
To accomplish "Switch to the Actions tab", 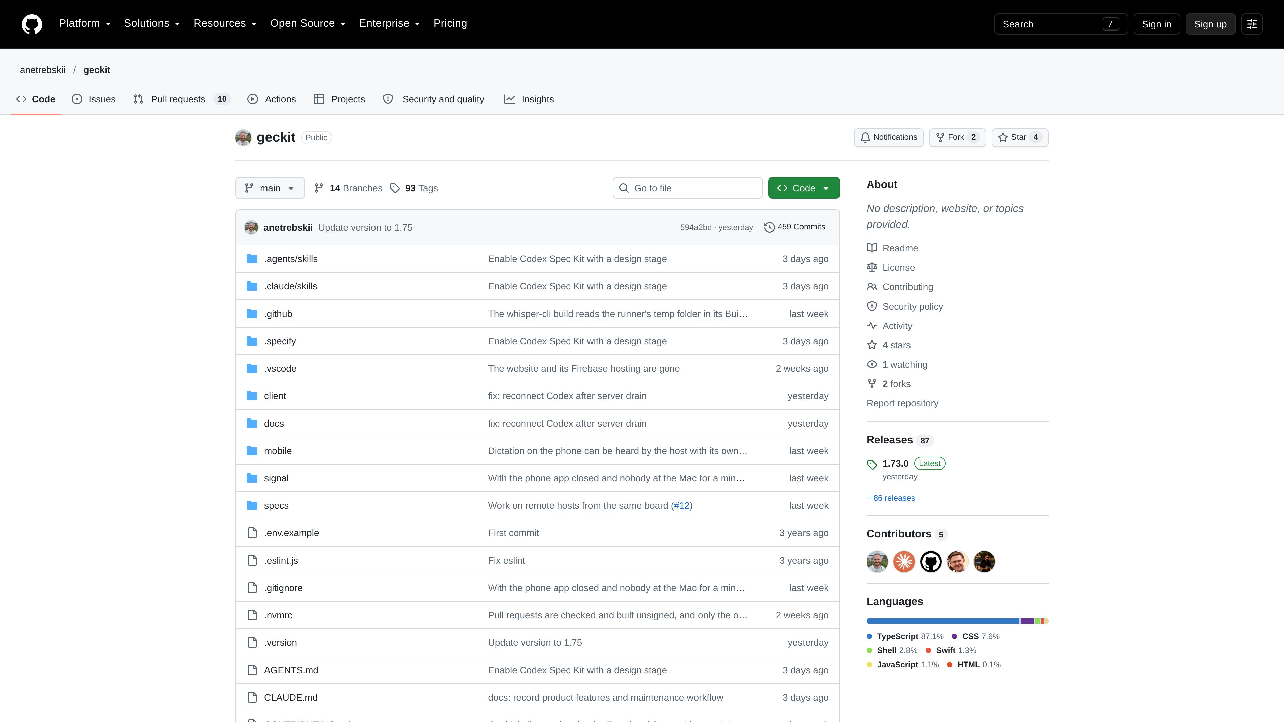I will [272, 99].
